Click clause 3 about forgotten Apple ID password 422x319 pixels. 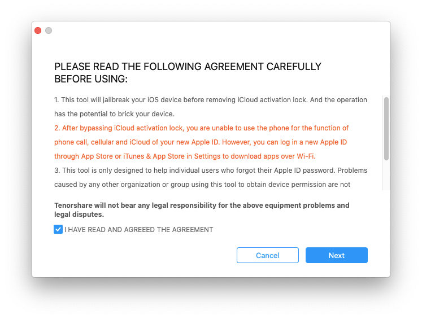(x=211, y=177)
